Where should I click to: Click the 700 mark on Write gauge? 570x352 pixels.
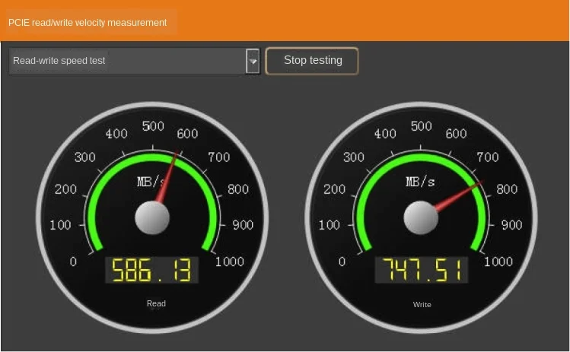point(488,157)
